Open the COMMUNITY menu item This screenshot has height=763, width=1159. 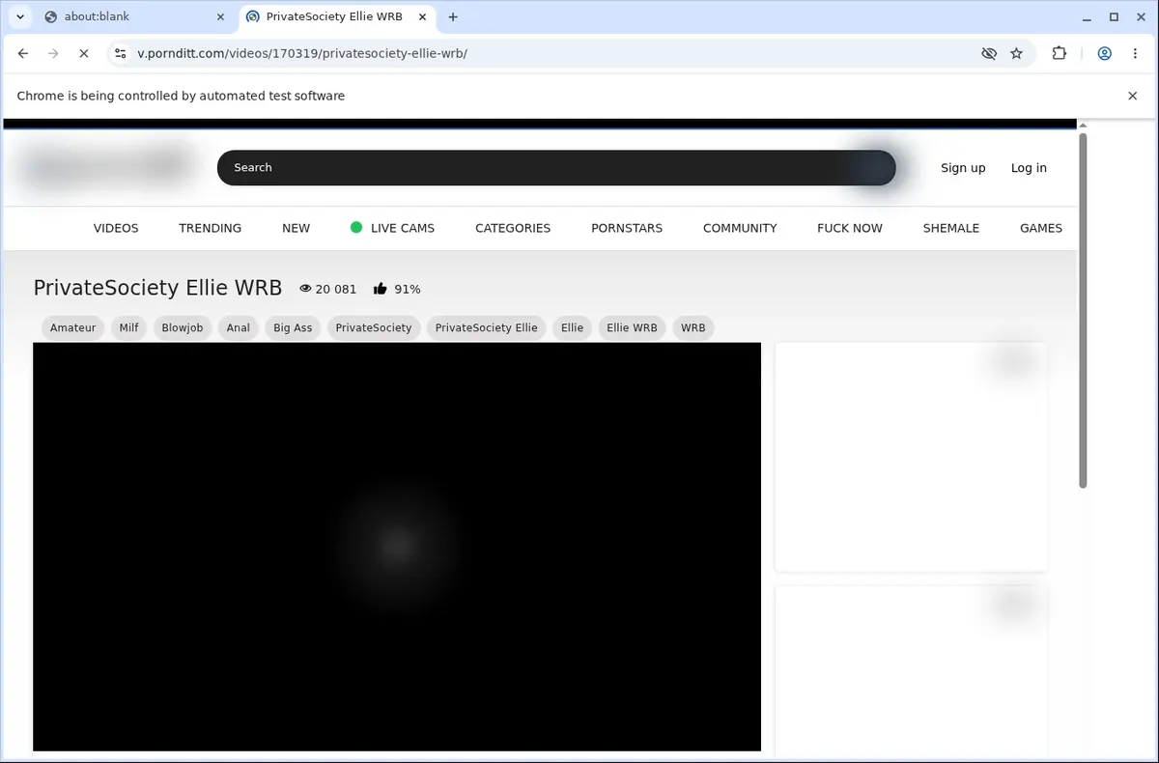click(740, 228)
